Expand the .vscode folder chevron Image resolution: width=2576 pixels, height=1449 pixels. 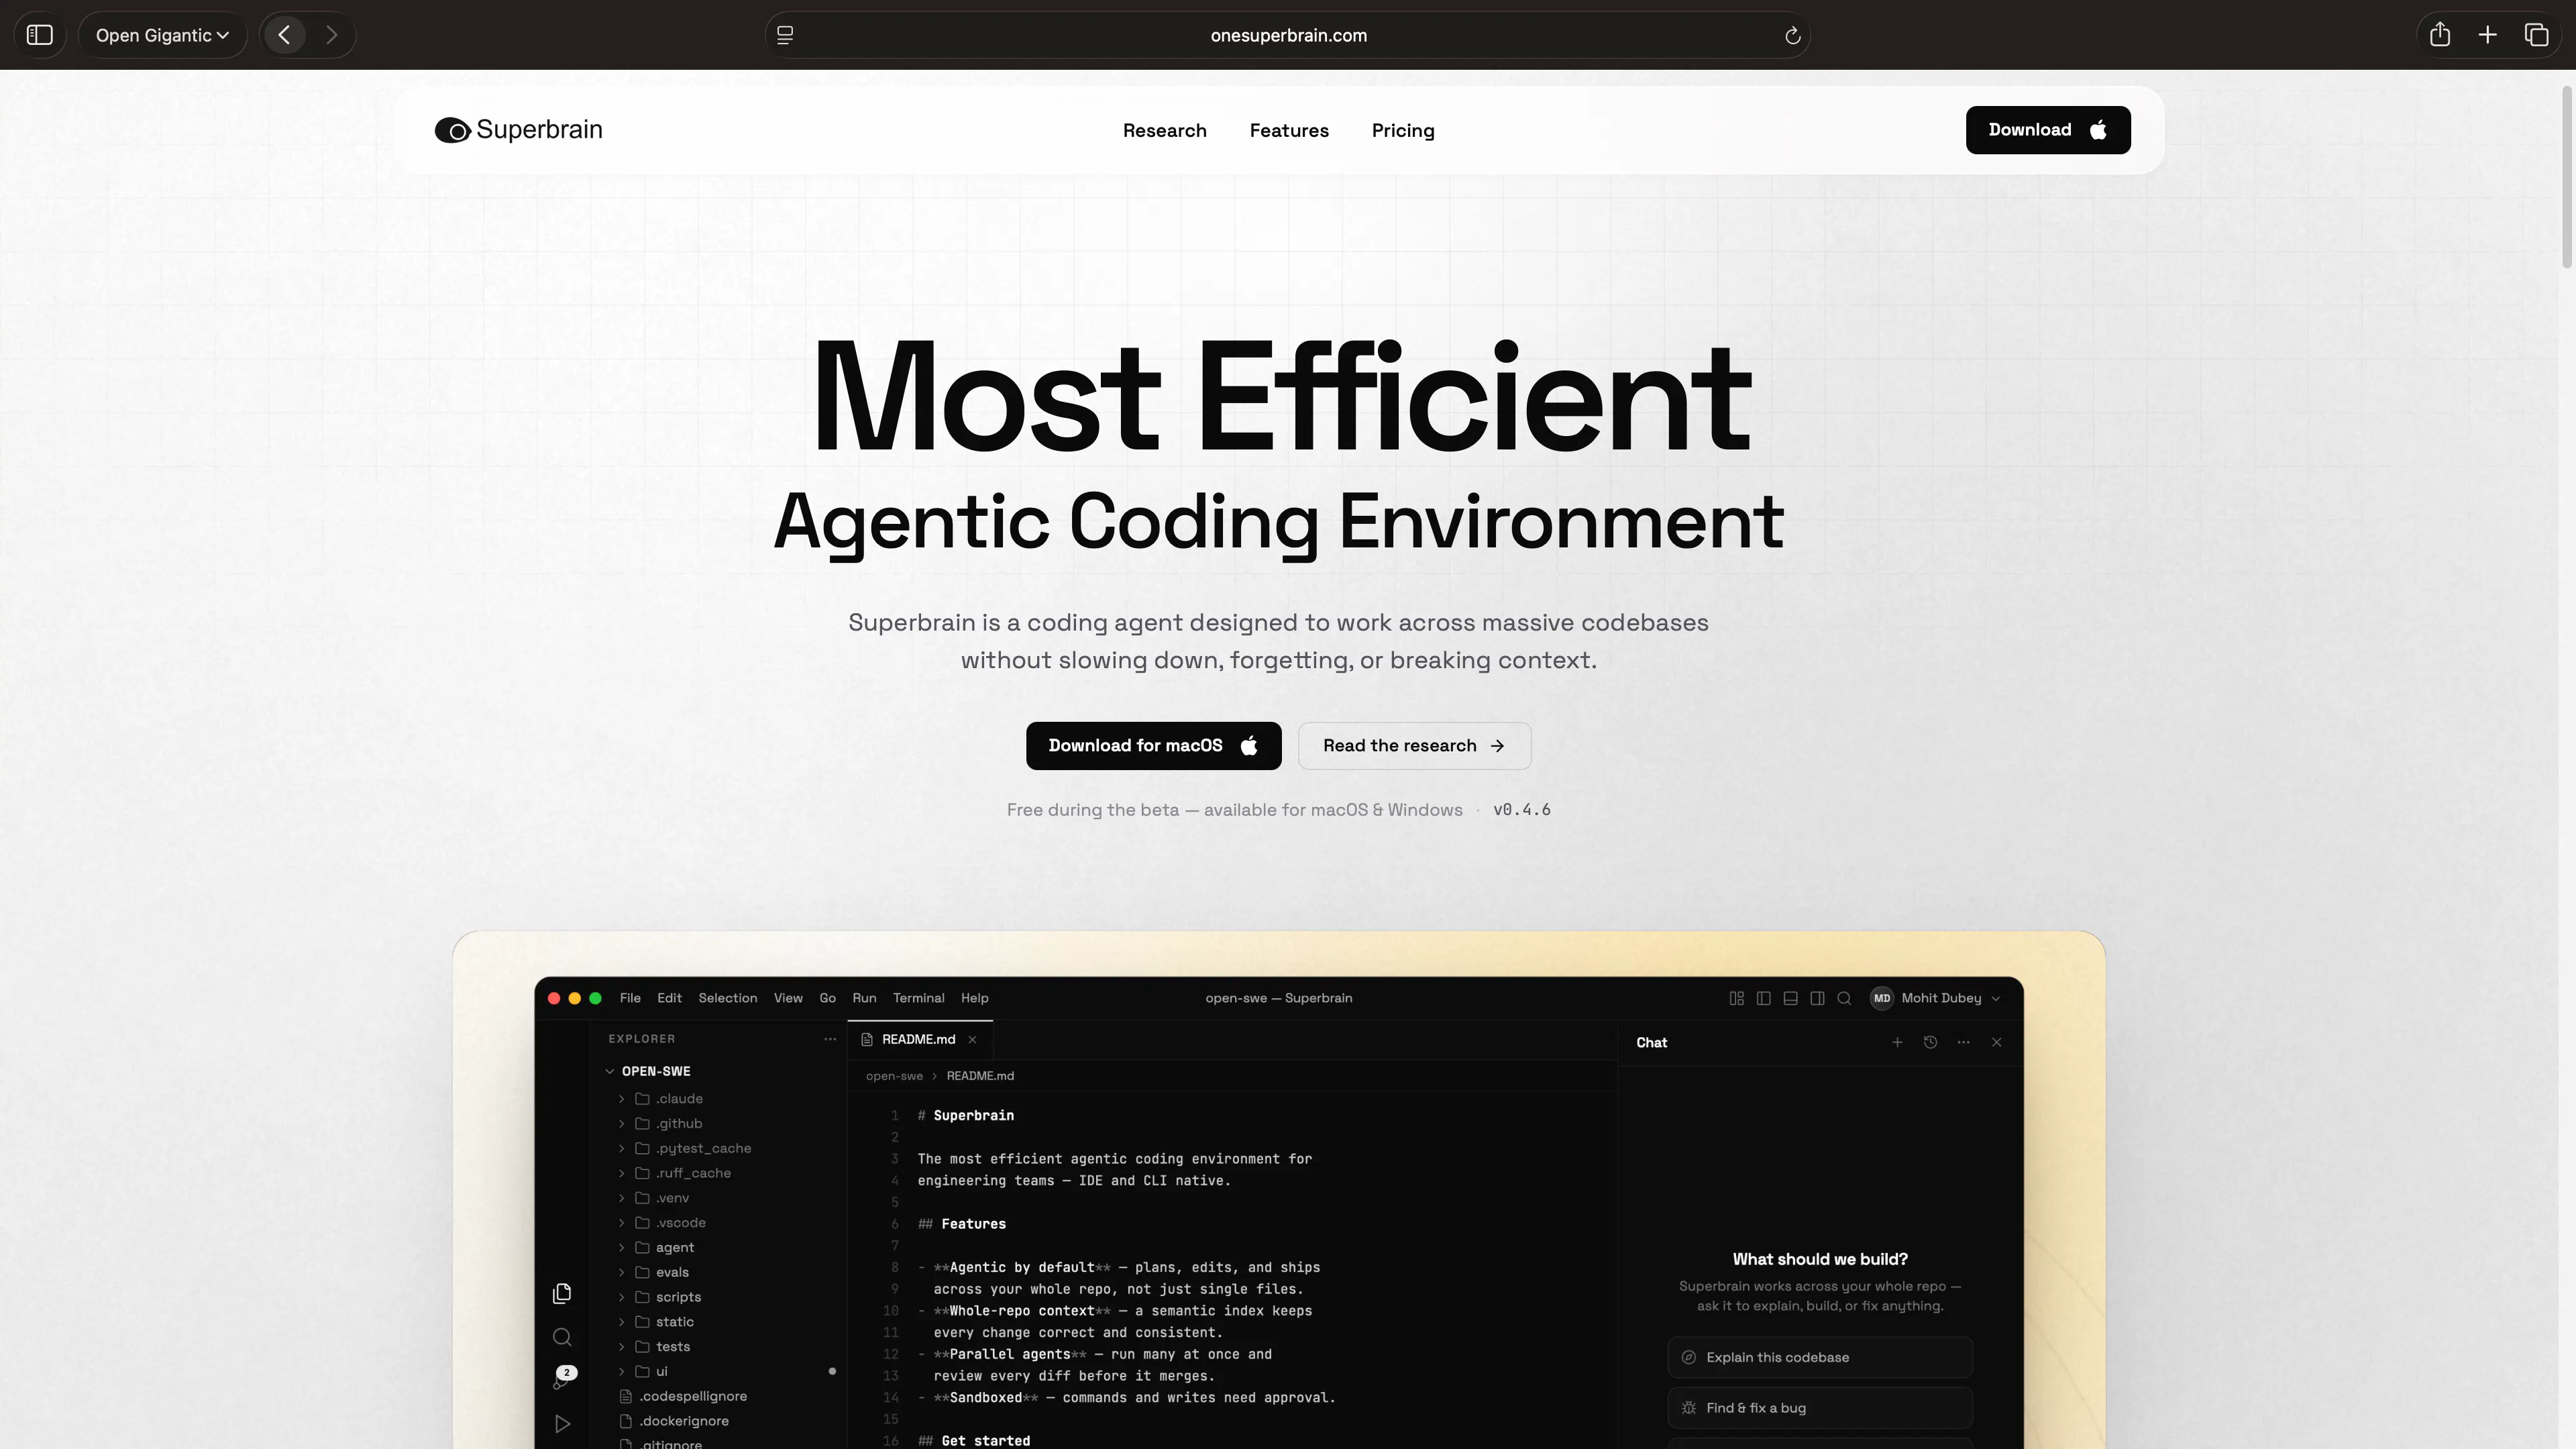pos(621,1223)
